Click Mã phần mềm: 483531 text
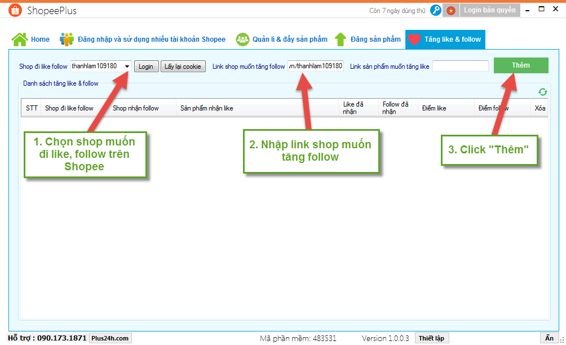The image size is (566, 345). point(298,338)
